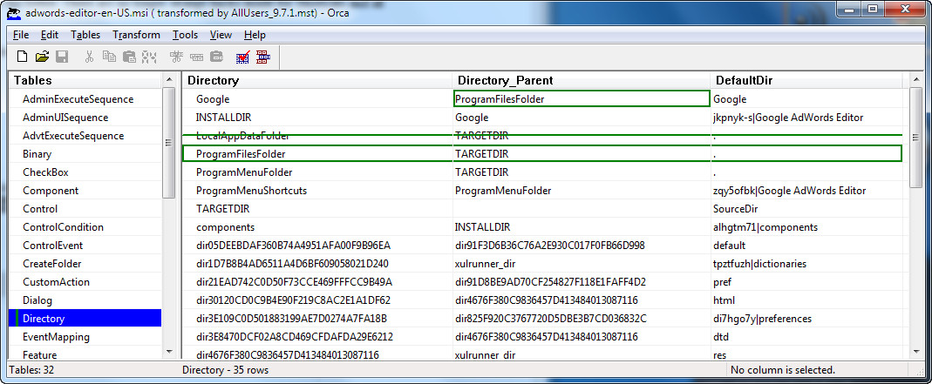This screenshot has width=932, height=384.
Task: Click the 'No column is selected.' status text
Action: [x=783, y=370]
